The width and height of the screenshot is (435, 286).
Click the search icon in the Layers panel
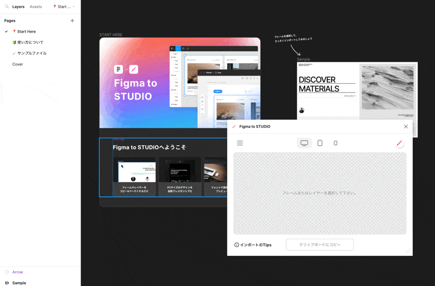tap(7, 7)
